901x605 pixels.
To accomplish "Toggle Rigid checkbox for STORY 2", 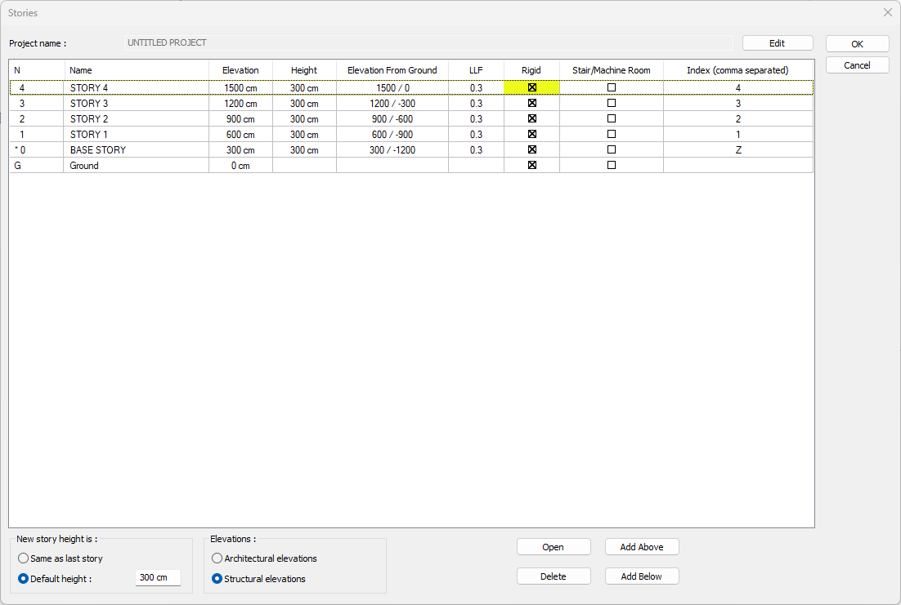I will click(x=531, y=119).
